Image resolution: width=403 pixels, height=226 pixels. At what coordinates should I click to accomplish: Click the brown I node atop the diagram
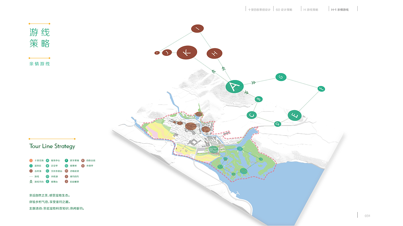[x=197, y=29]
